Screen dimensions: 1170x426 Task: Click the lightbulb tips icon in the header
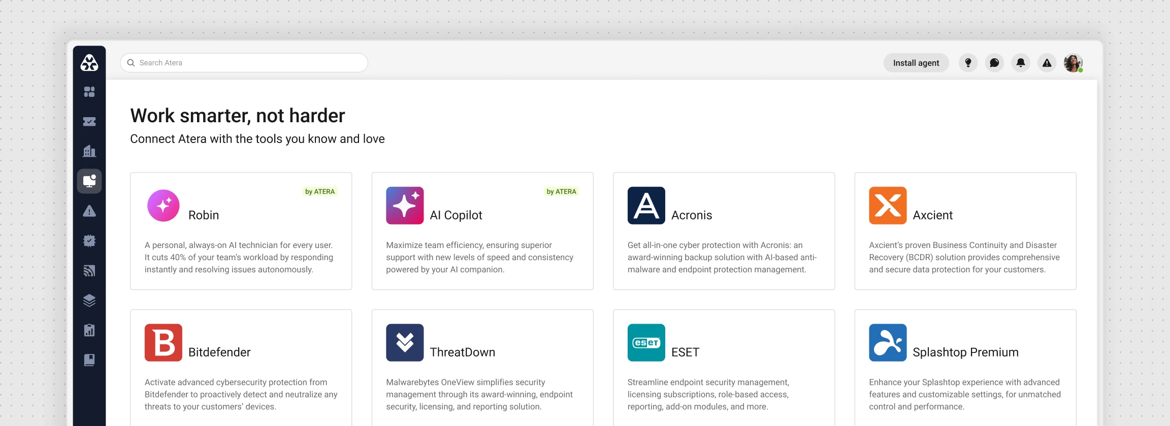coord(968,63)
